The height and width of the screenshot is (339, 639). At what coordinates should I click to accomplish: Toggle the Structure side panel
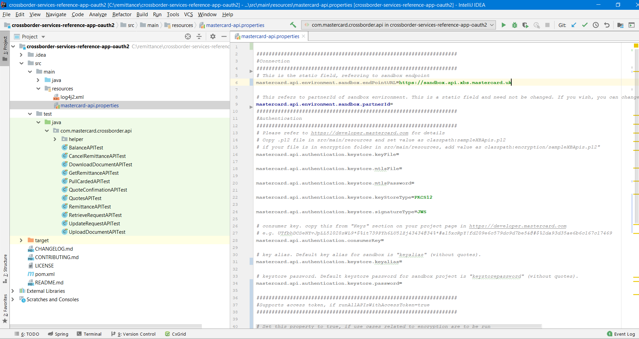point(5,267)
